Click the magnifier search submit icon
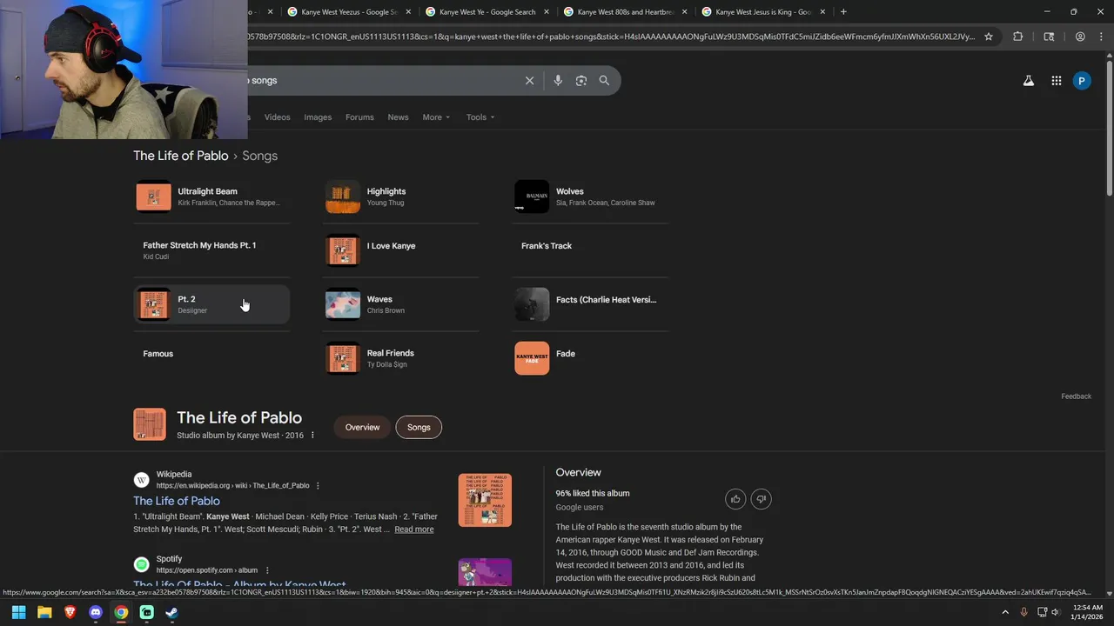This screenshot has height=626, width=1114. point(604,81)
